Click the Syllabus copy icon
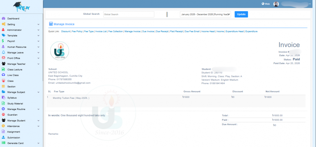316x147 pixels. click(3, 98)
